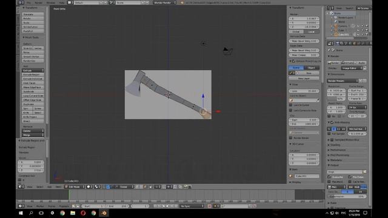This screenshot has height=218, width=388.
Task: Click the Translate button in Transform panel
Action: [x=33, y=15]
